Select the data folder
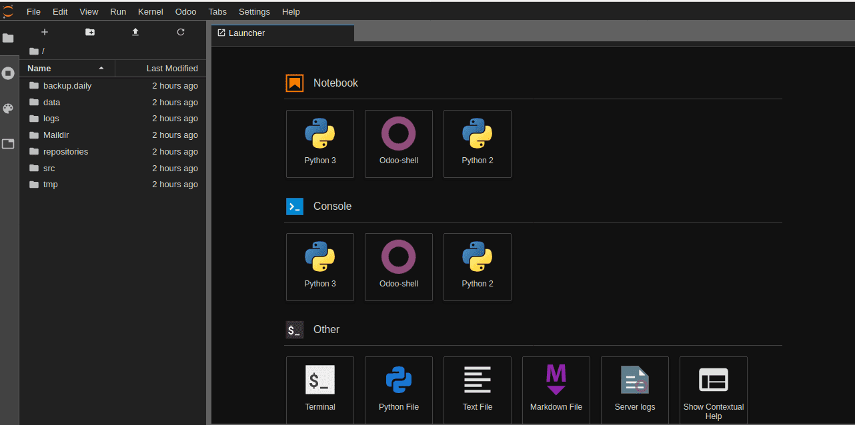Image resolution: width=855 pixels, height=425 pixels. coord(113,103)
